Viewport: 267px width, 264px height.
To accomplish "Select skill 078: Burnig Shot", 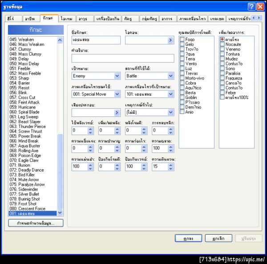I will [x=32, y=199].
